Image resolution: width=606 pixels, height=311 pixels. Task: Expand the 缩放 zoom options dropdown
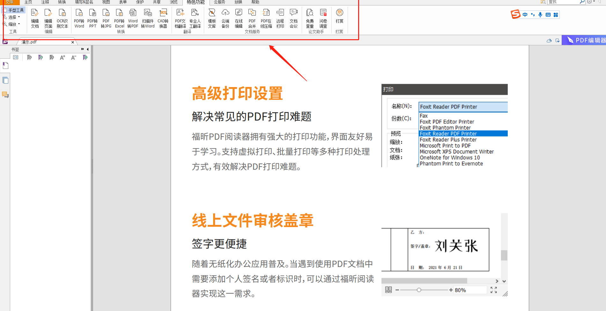click(20, 24)
